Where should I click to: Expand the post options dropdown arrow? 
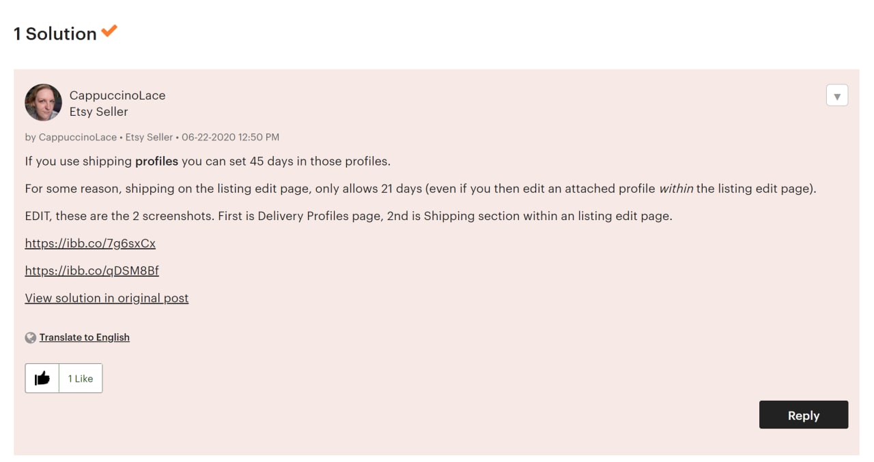pyautogui.click(x=837, y=95)
